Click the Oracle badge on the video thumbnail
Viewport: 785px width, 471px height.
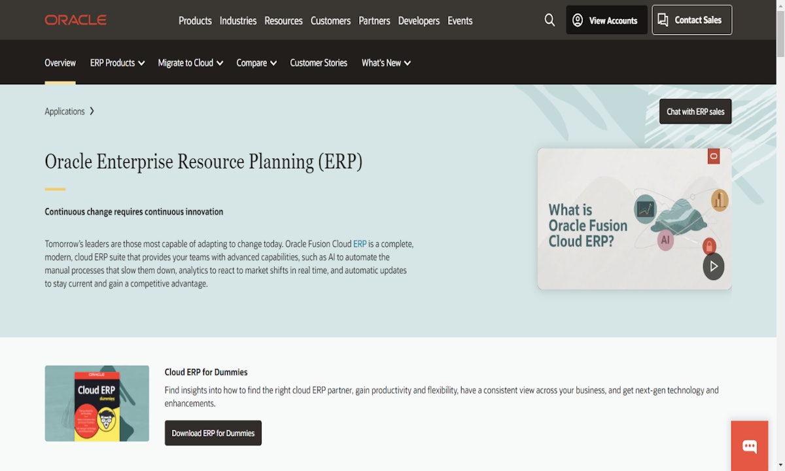[x=713, y=156]
